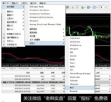
Task: Switch to USDJPY,H4 chart tab
Action: click(x=50, y=68)
